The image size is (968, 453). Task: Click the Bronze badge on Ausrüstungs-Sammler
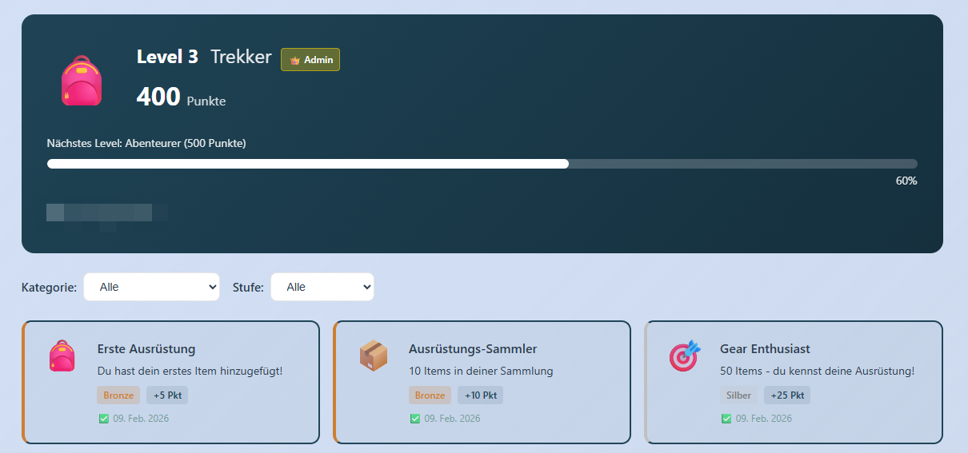tap(430, 395)
